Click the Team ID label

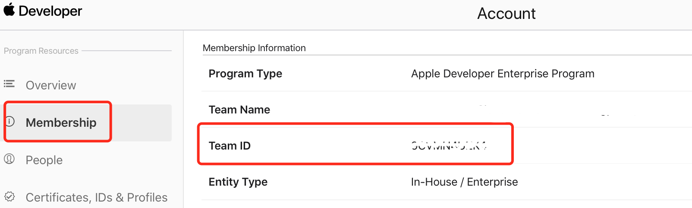[230, 146]
